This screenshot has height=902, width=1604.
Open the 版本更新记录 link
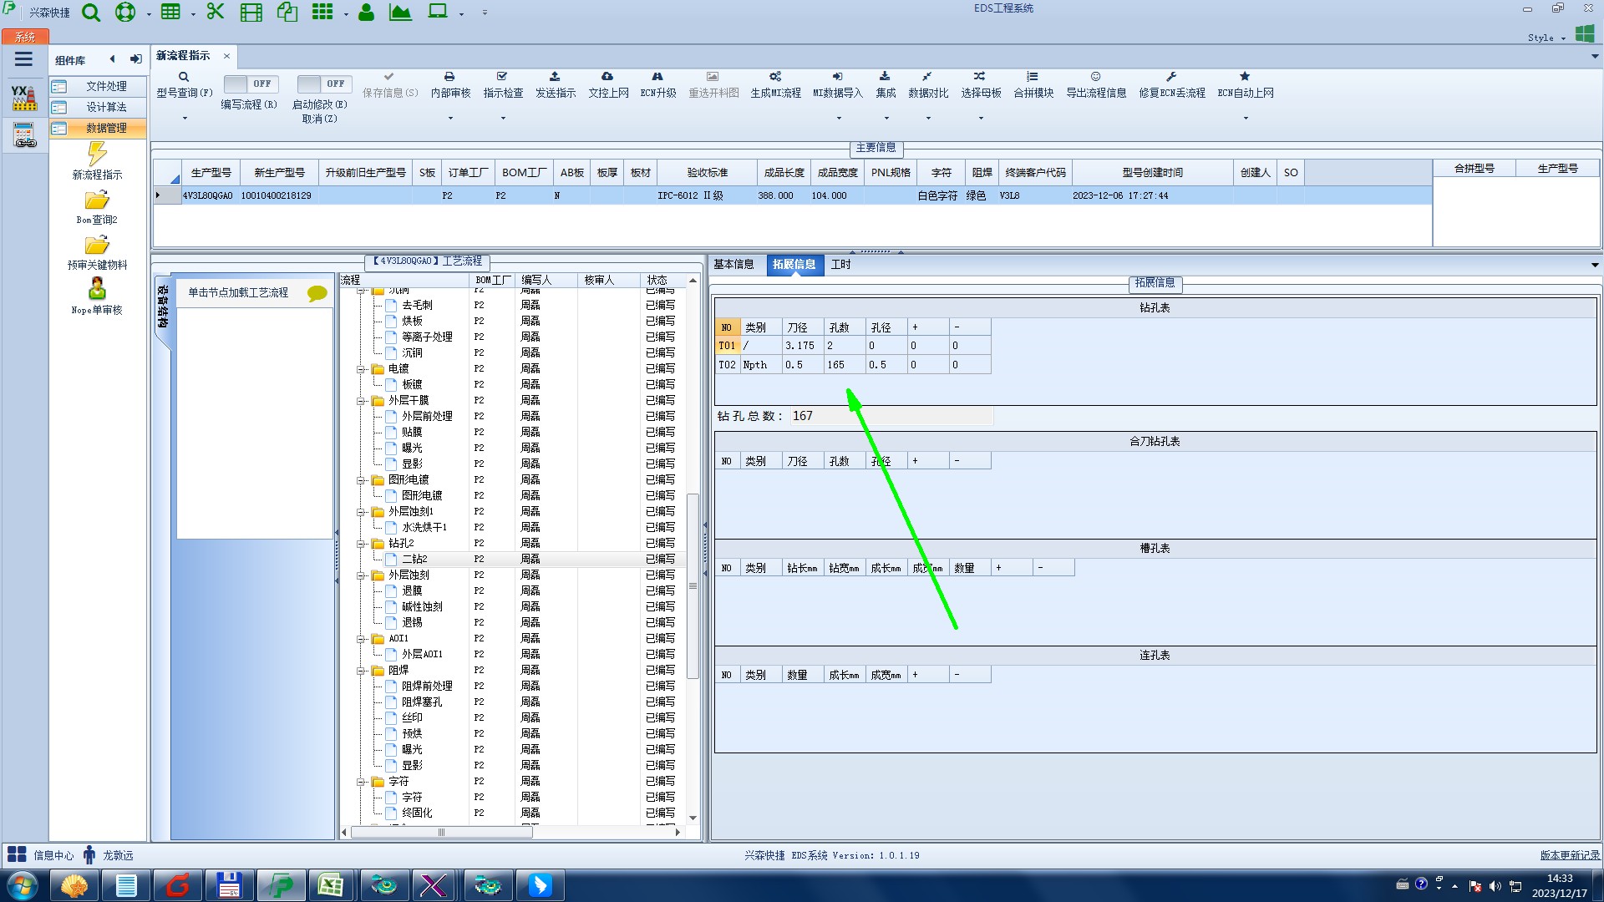coord(1569,855)
